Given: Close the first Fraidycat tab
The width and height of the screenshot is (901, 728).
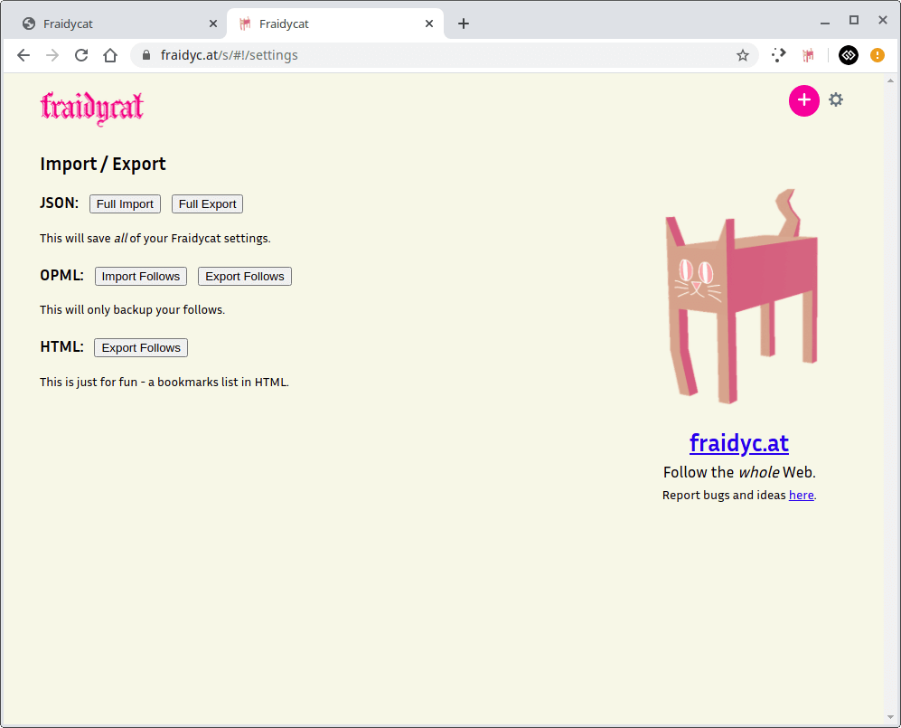Looking at the screenshot, I should (x=212, y=24).
